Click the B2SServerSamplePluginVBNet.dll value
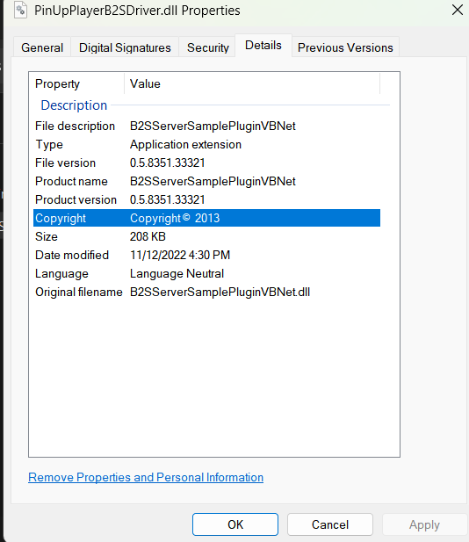Image resolution: width=469 pixels, height=542 pixels. (x=220, y=293)
